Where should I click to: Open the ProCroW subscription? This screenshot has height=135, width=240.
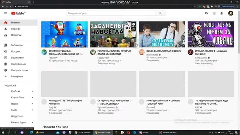[x=19, y=91]
